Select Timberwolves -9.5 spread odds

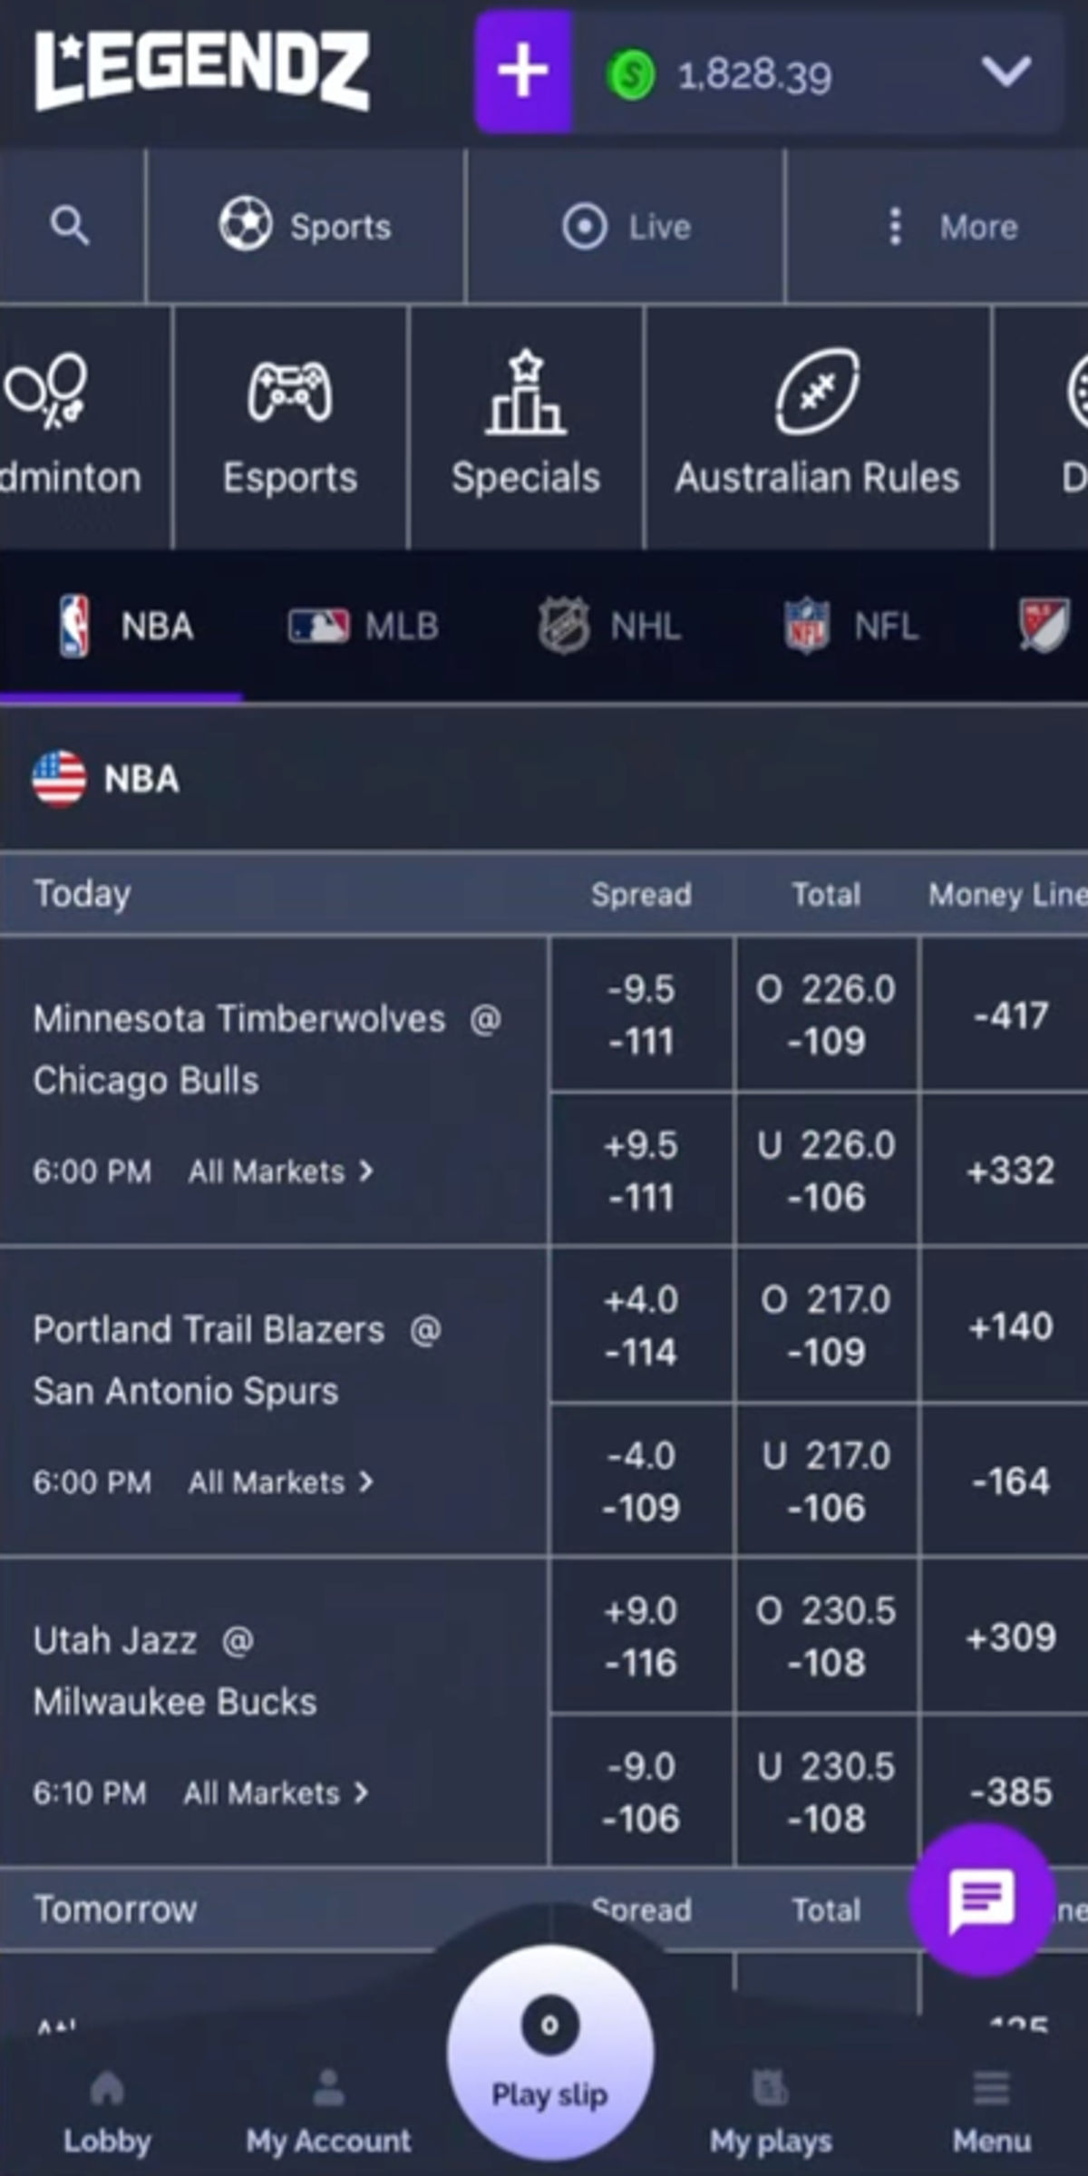641,1015
